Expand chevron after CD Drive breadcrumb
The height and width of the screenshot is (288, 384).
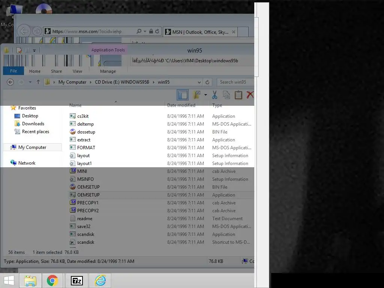153,82
